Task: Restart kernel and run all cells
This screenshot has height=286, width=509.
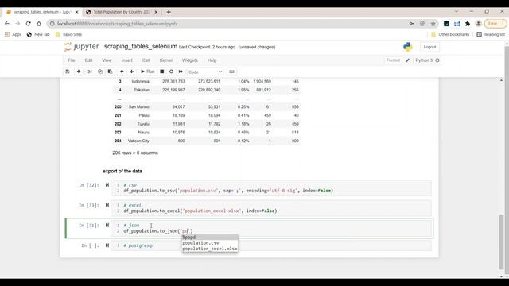Action: click(x=181, y=71)
